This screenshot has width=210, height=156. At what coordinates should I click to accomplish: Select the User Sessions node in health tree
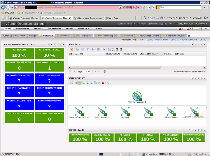pyautogui.click(x=102, y=113)
